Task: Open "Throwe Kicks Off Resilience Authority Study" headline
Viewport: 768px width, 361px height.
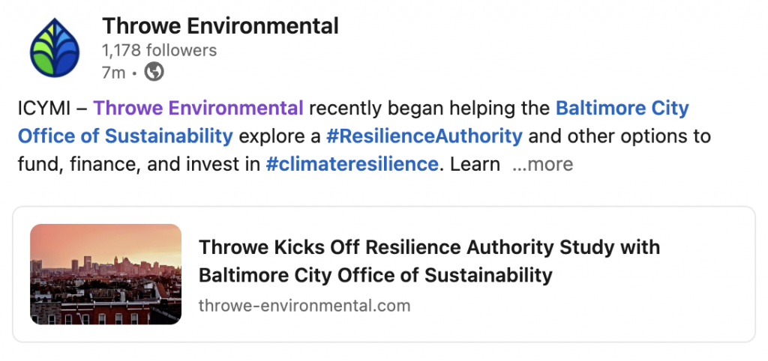Action: coord(429,247)
